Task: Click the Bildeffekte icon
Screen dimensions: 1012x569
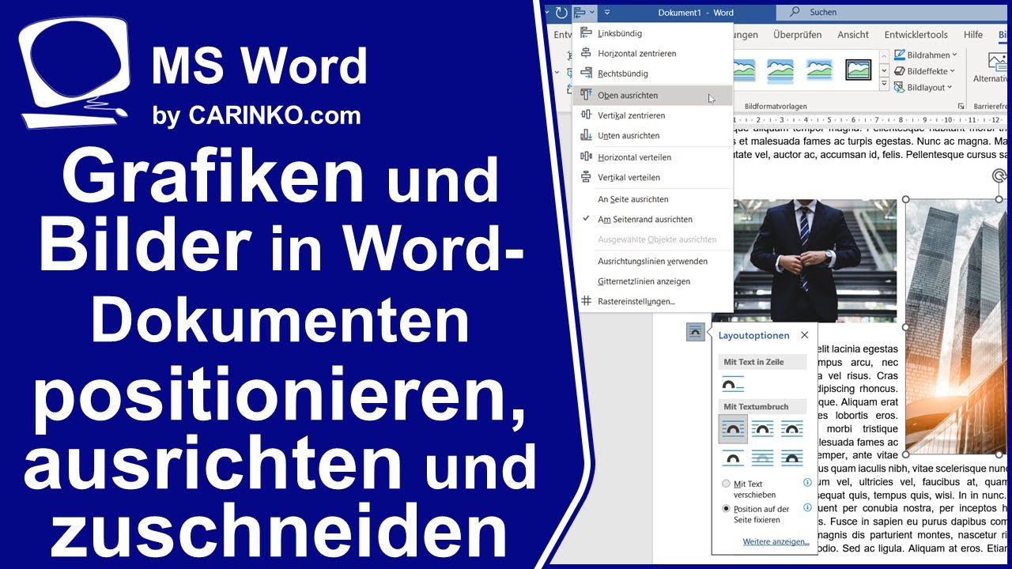Action: (900, 71)
